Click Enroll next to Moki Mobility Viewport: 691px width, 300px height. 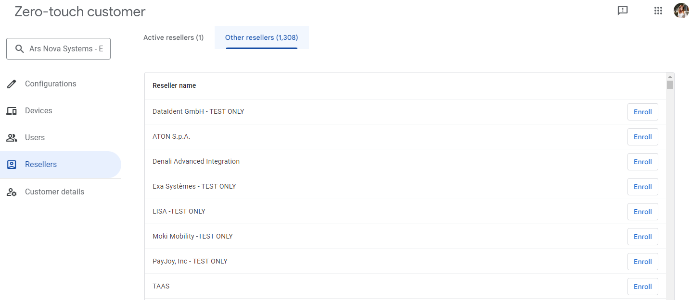click(642, 237)
